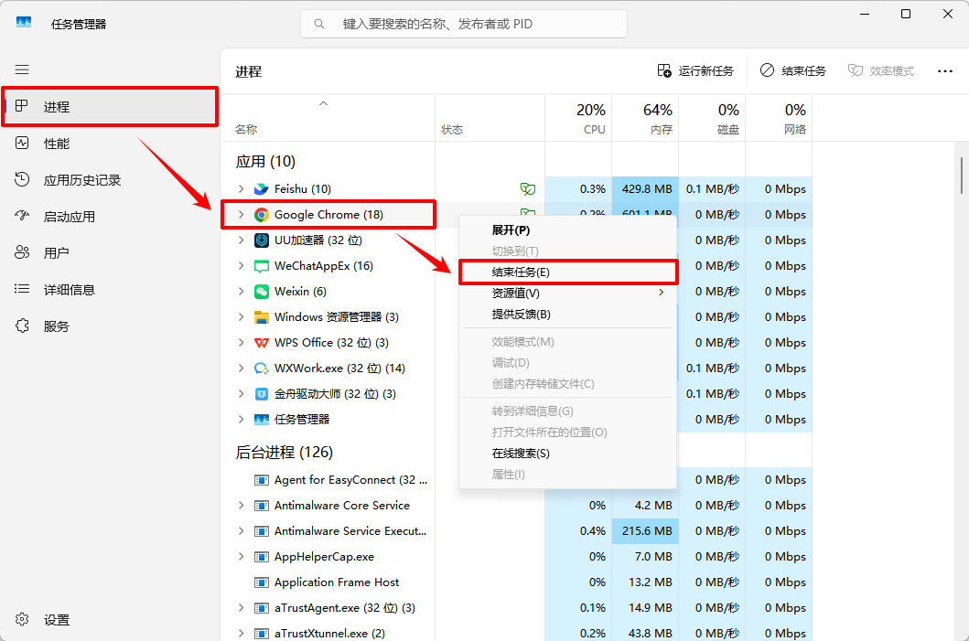The image size is (969, 641).
Task: Click the 后台进程 (126) section heading
Action: tap(285, 453)
